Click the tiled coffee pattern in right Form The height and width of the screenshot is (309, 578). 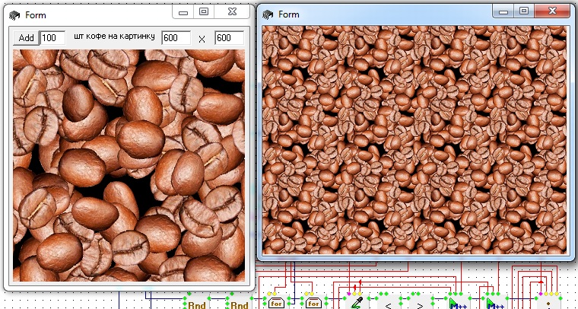pos(414,140)
